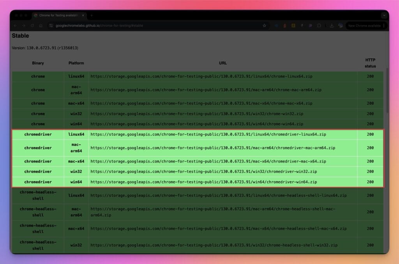This screenshot has height=264, width=399.
Task: Click linux64 platform cell in chromedriver row
Action: (x=76, y=134)
